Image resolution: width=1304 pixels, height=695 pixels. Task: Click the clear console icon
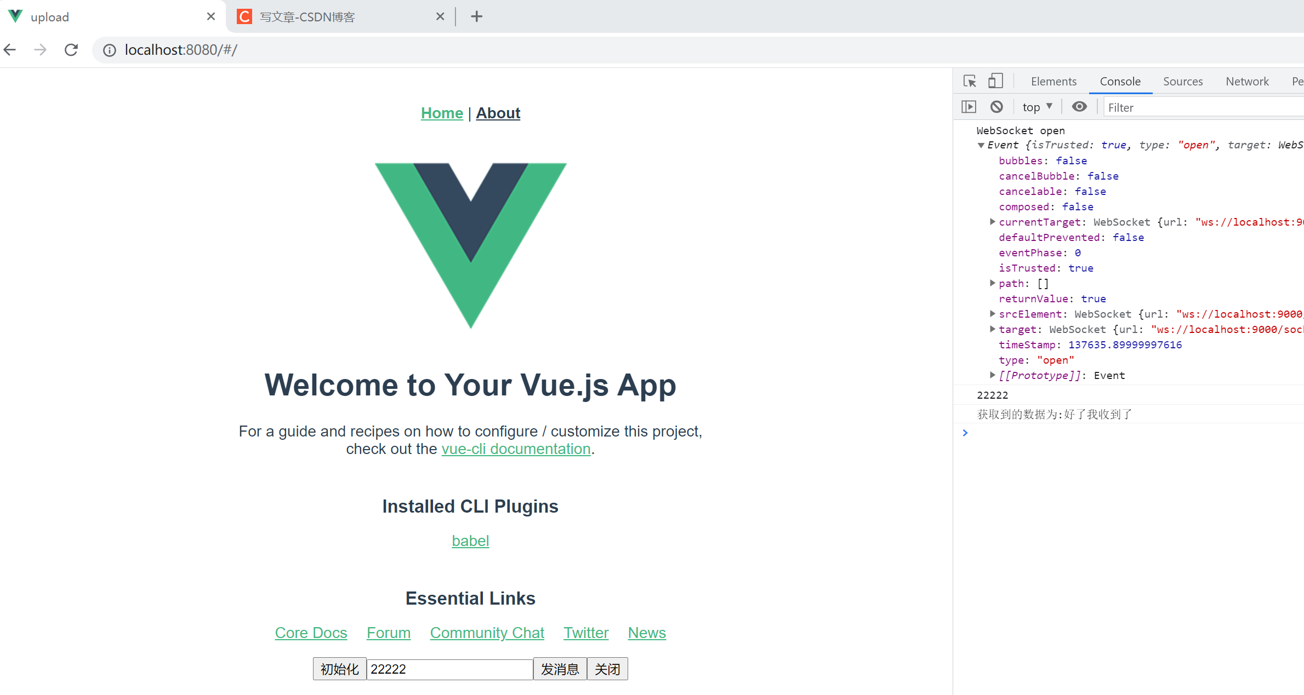(996, 107)
